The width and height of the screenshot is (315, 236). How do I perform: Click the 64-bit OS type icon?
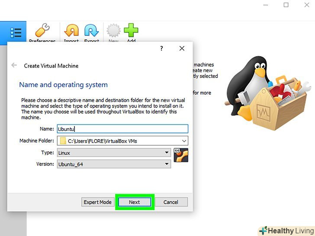click(181, 155)
